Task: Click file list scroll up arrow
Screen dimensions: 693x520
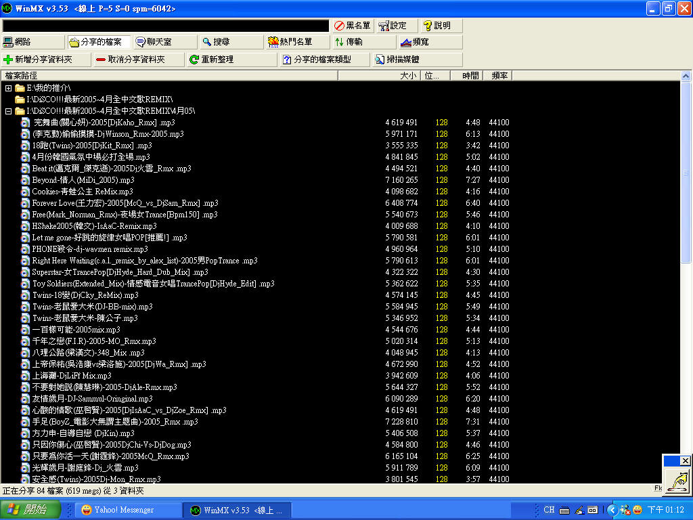Action: click(x=686, y=76)
